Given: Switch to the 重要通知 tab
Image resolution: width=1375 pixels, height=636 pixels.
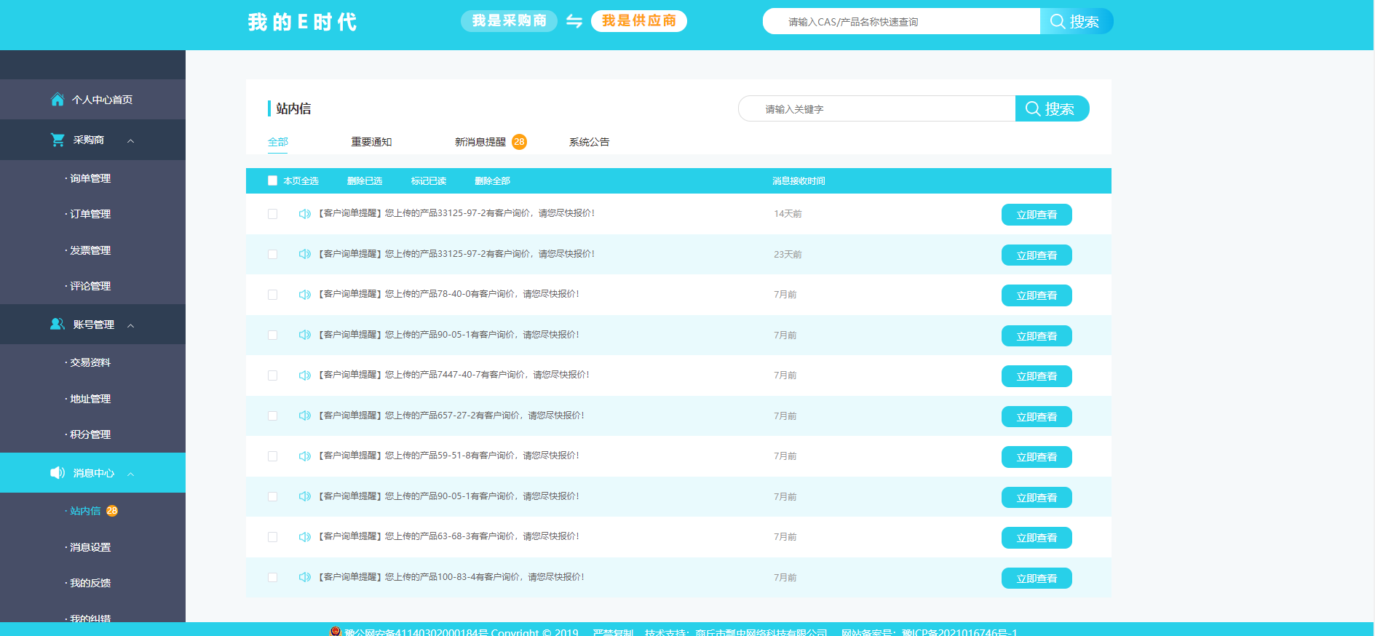Looking at the screenshot, I should 371,142.
